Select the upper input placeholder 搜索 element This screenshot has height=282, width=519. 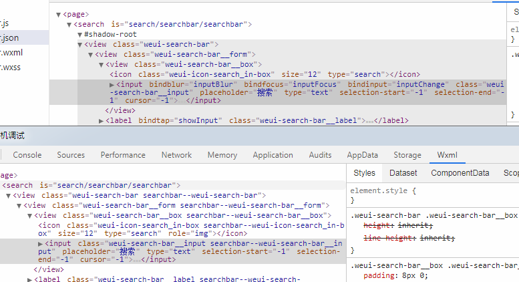pyautogui.click(x=278, y=92)
